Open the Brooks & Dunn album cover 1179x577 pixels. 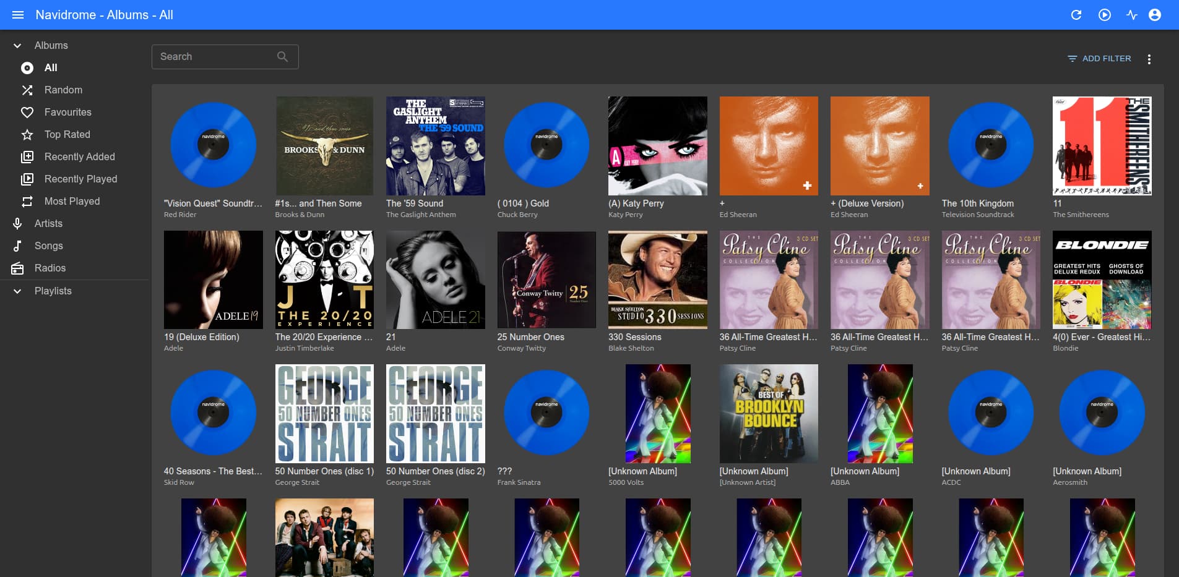(324, 146)
